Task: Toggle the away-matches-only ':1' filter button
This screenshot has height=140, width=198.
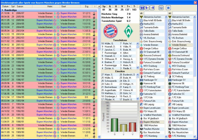Action: [152, 8]
